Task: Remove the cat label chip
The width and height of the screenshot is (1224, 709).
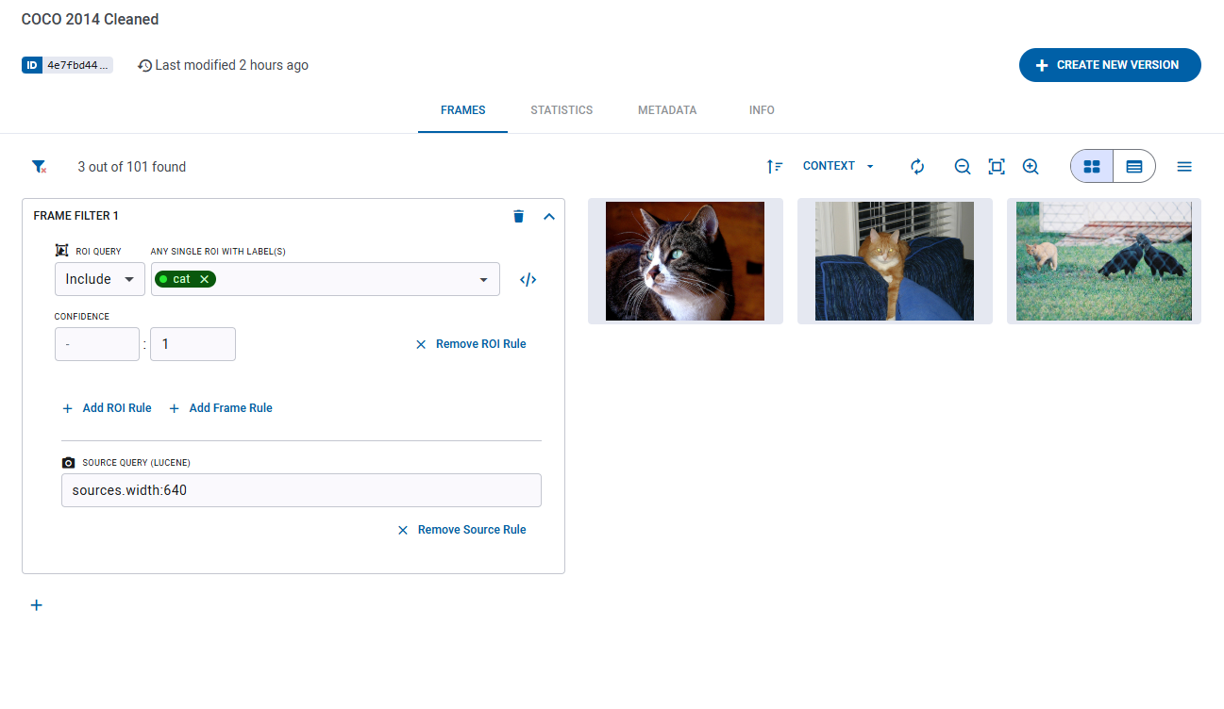Action: 204,279
